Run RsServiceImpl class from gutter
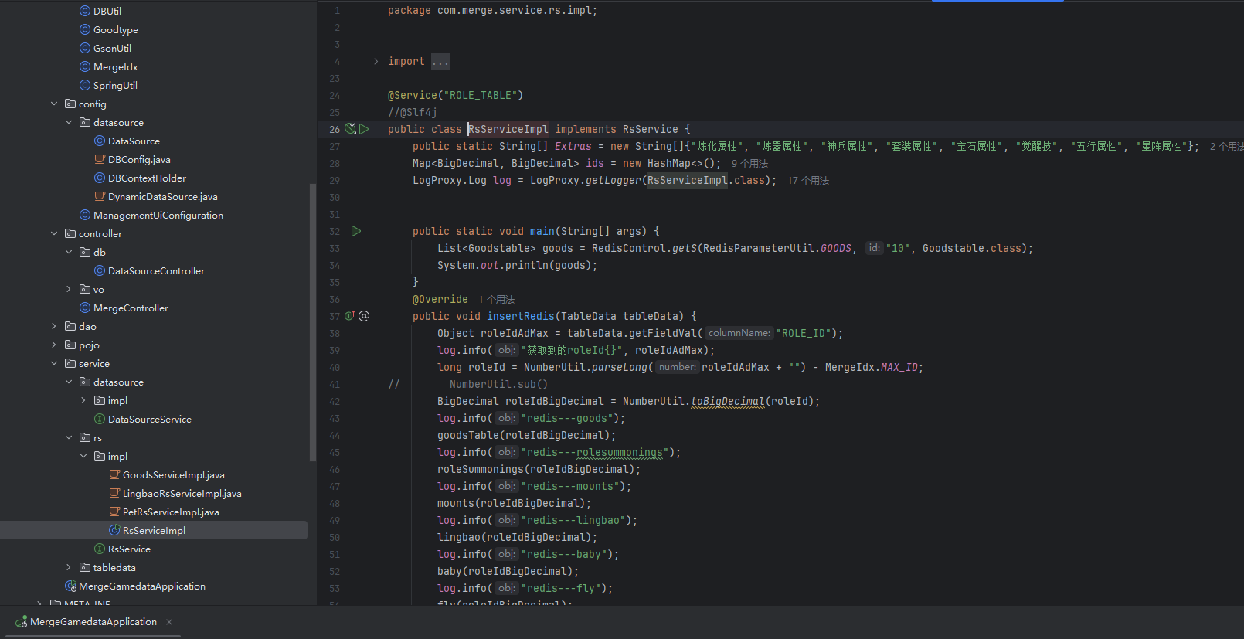The width and height of the screenshot is (1244, 639). click(364, 129)
